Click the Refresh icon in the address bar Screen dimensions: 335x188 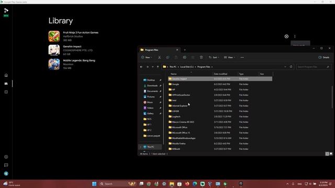coord(291,67)
